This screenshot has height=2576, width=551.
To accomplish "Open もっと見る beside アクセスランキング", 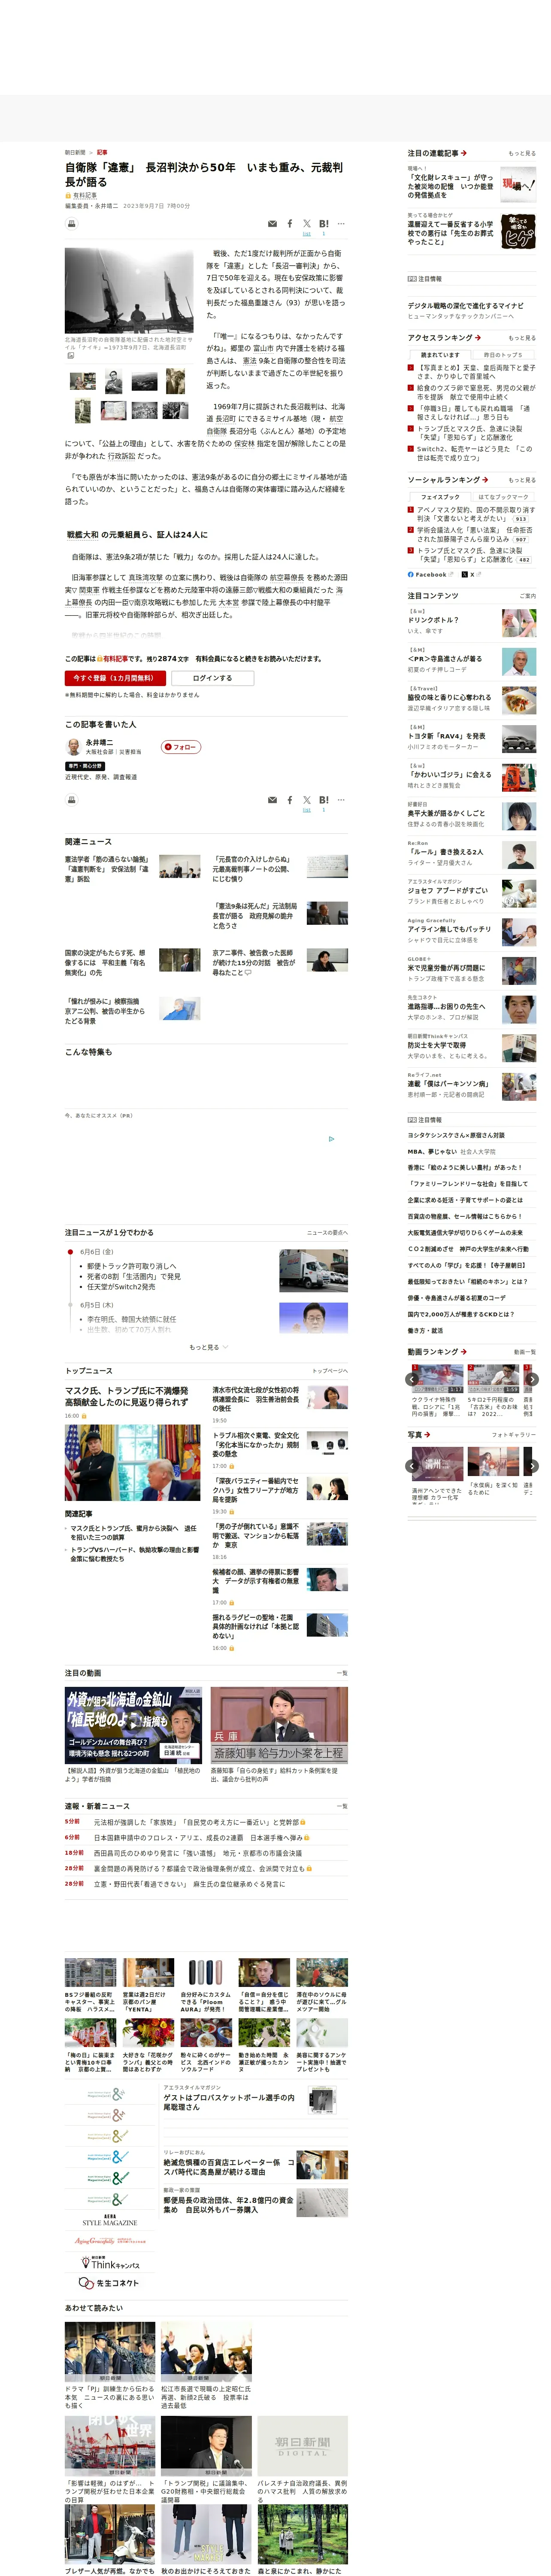I will point(521,338).
